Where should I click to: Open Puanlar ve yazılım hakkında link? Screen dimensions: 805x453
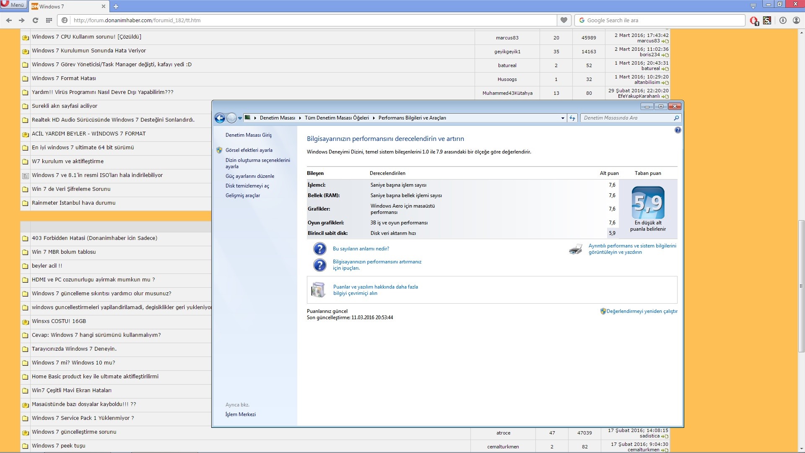click(x=376, y=290)
